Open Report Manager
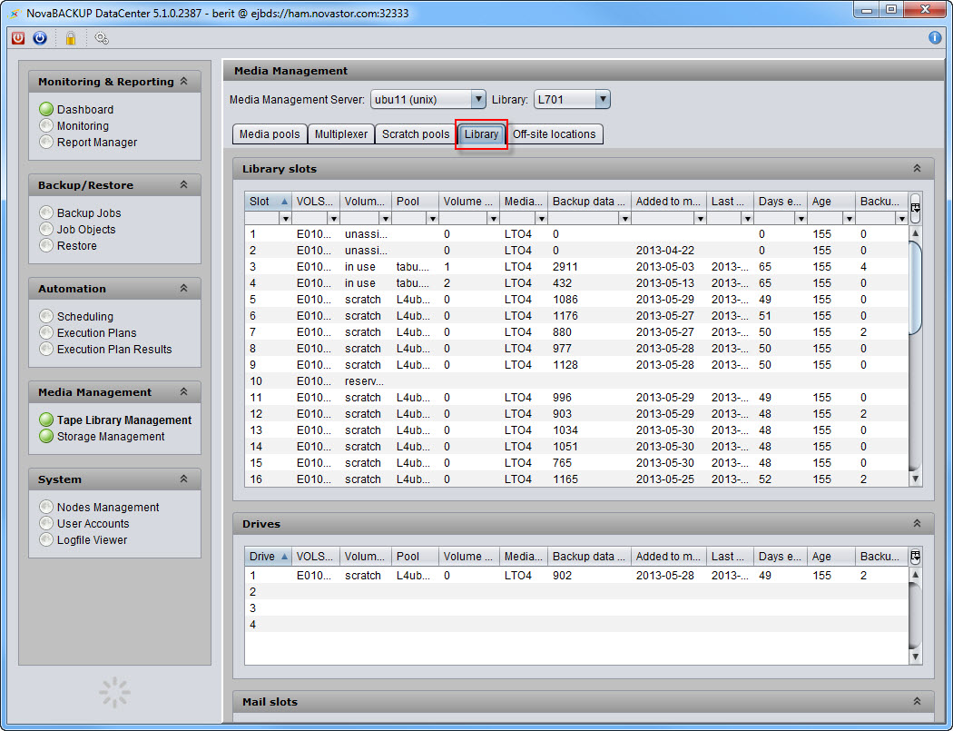The height and width of the screenshot is (731, 953). coord(96,143)
